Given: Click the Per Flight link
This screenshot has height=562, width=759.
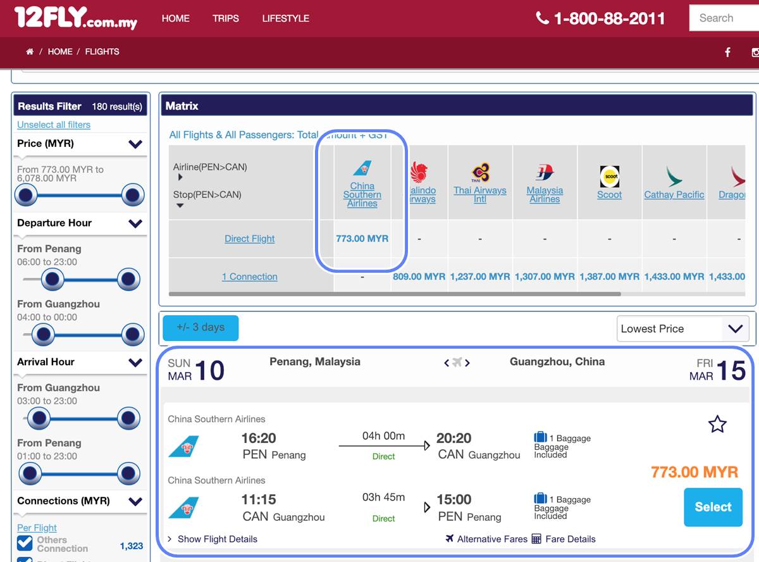Looking at the screenshot, I should click(x=37, y=528).
